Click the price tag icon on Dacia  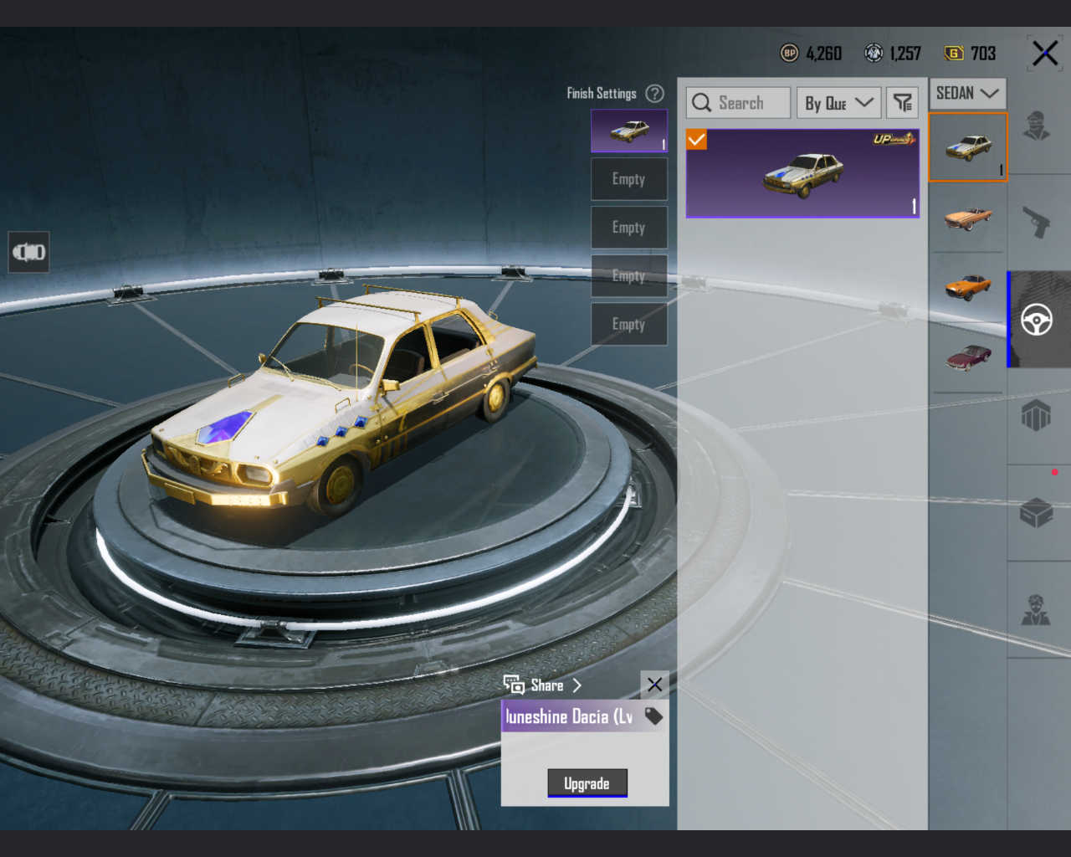click(653, 716)
